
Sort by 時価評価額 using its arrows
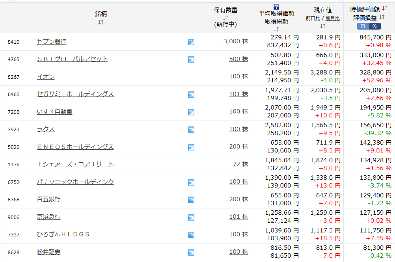(x=384, y=9)
